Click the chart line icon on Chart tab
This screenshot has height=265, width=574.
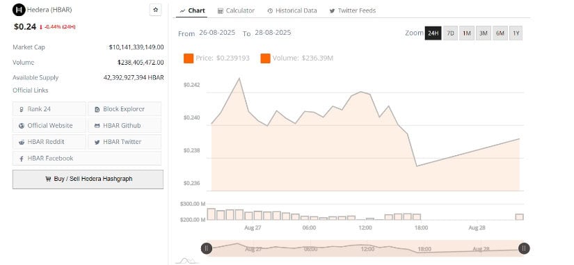[x=183, y=11]
